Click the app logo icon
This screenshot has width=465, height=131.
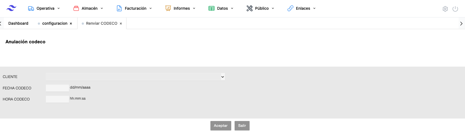point(11,8)
